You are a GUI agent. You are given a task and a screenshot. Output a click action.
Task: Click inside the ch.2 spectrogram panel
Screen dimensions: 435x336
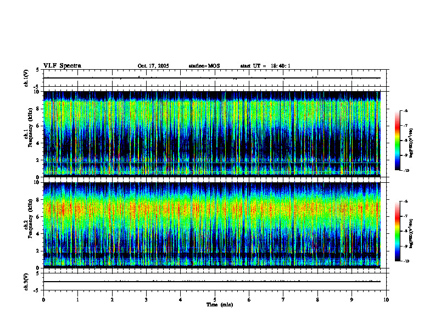pos(211,225)
